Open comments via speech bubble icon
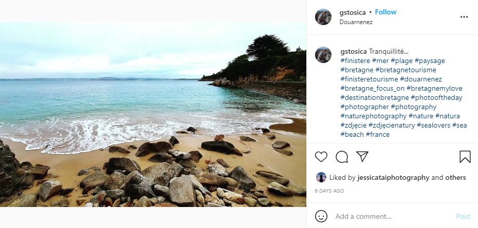The height and width of the screenshot is (228, 478). coord(342,157)
